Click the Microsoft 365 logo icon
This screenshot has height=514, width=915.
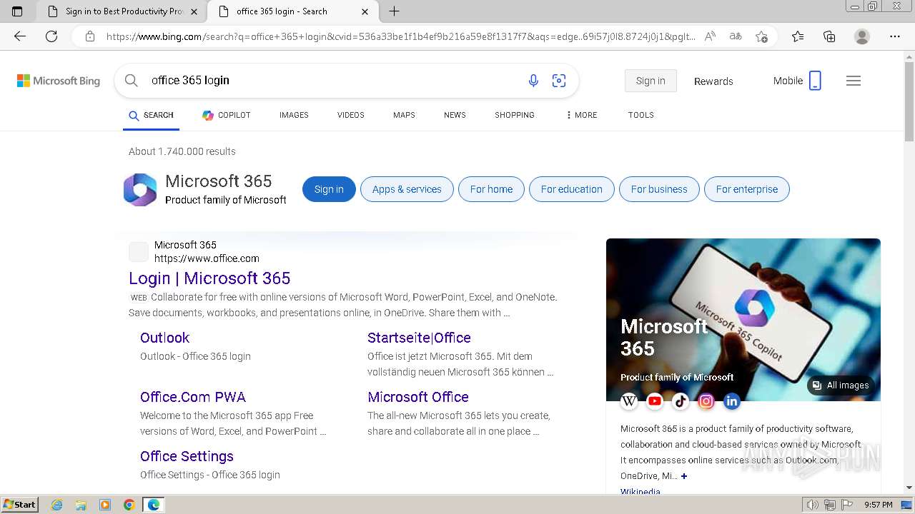coord(140,190)
